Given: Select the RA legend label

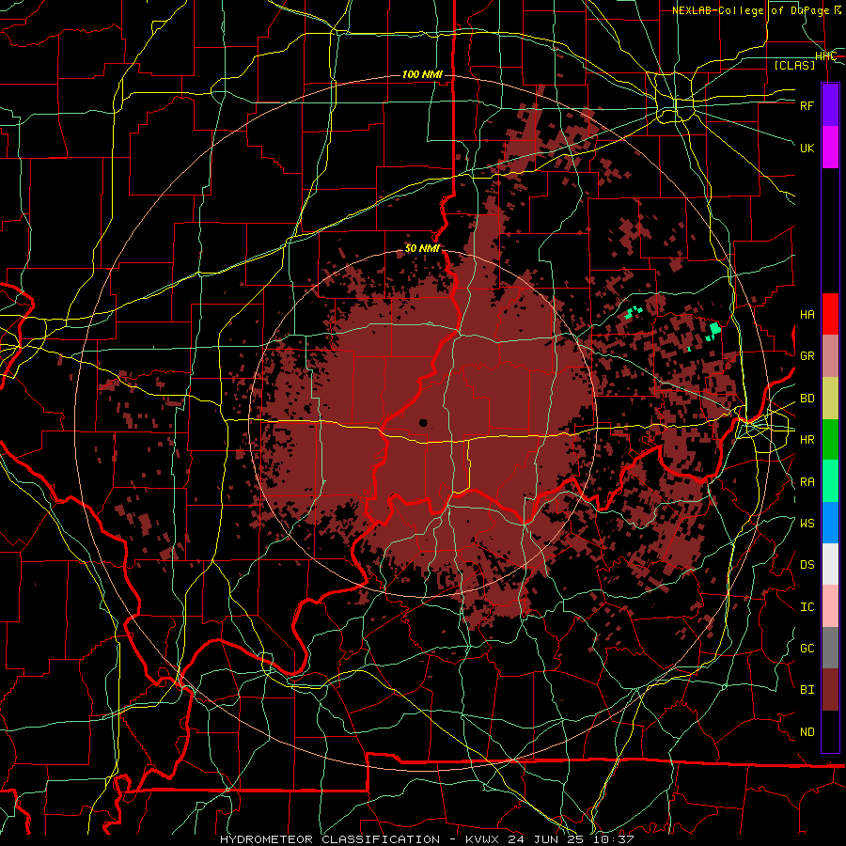Looking at the screenshot, I should [x=807, y=482].
